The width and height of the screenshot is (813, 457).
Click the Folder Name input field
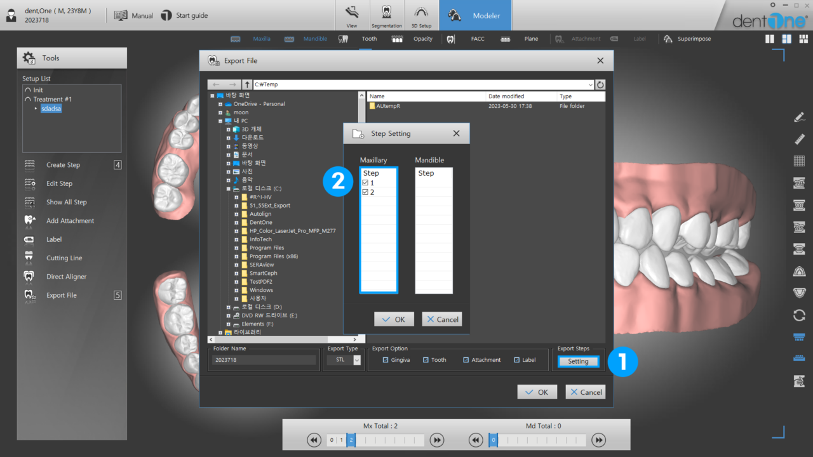pyautogui.click(x=263, y=361)
